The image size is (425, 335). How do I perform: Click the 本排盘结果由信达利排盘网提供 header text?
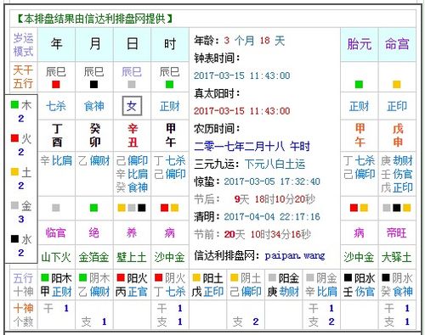(x=94, y=19)
